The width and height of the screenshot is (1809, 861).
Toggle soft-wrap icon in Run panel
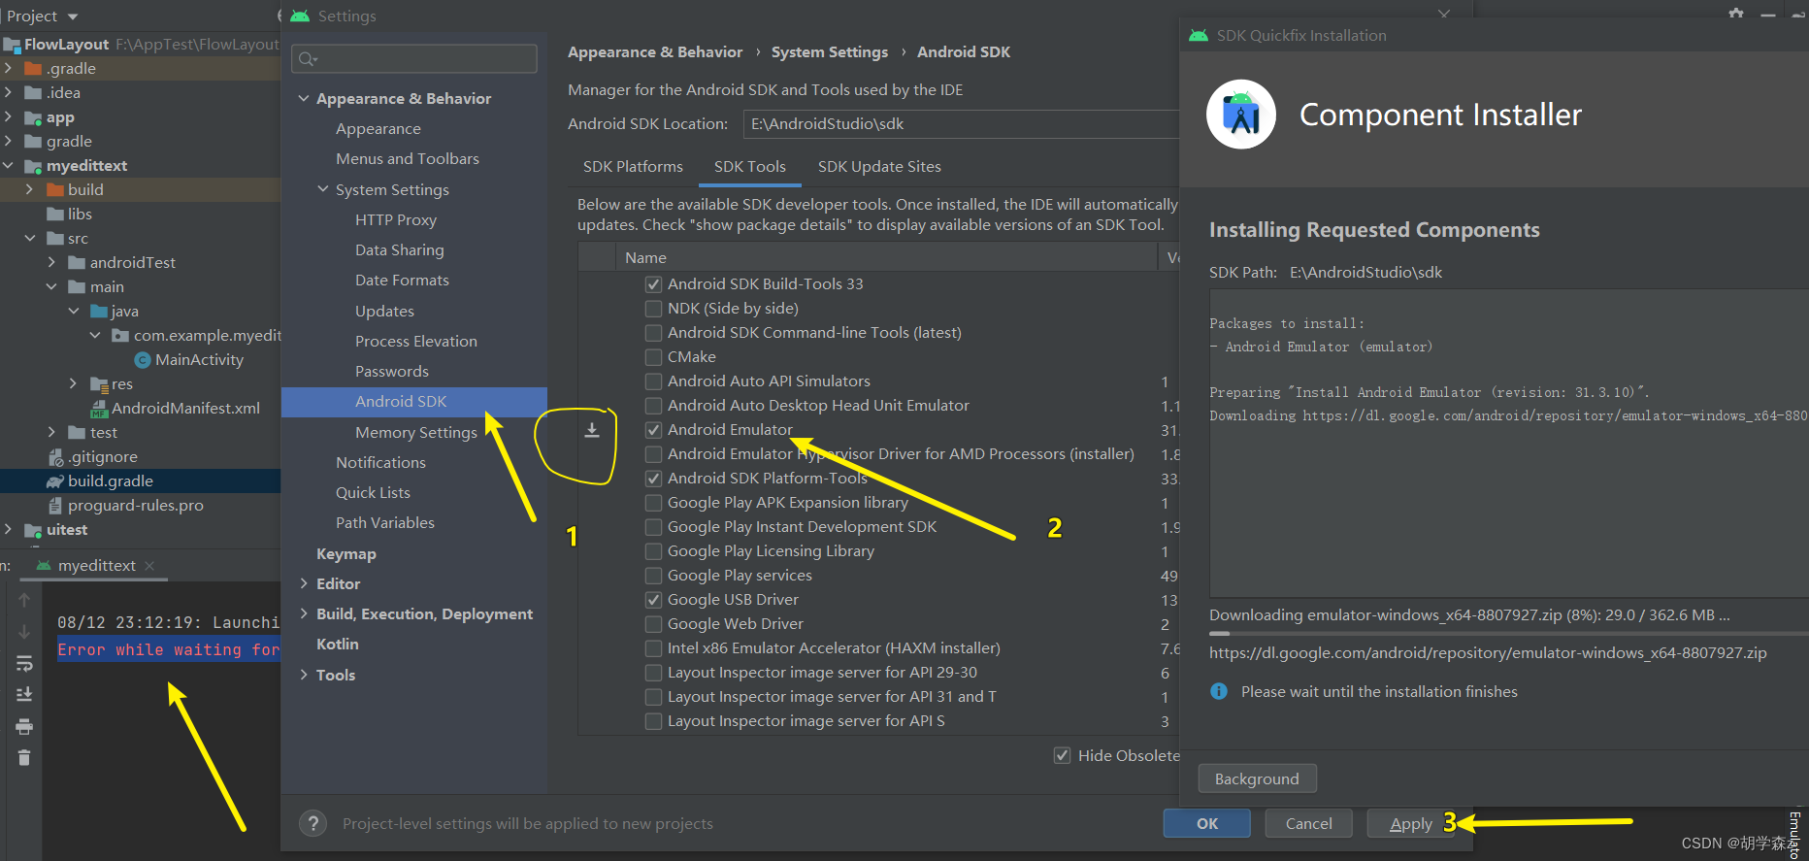point(24,664)
